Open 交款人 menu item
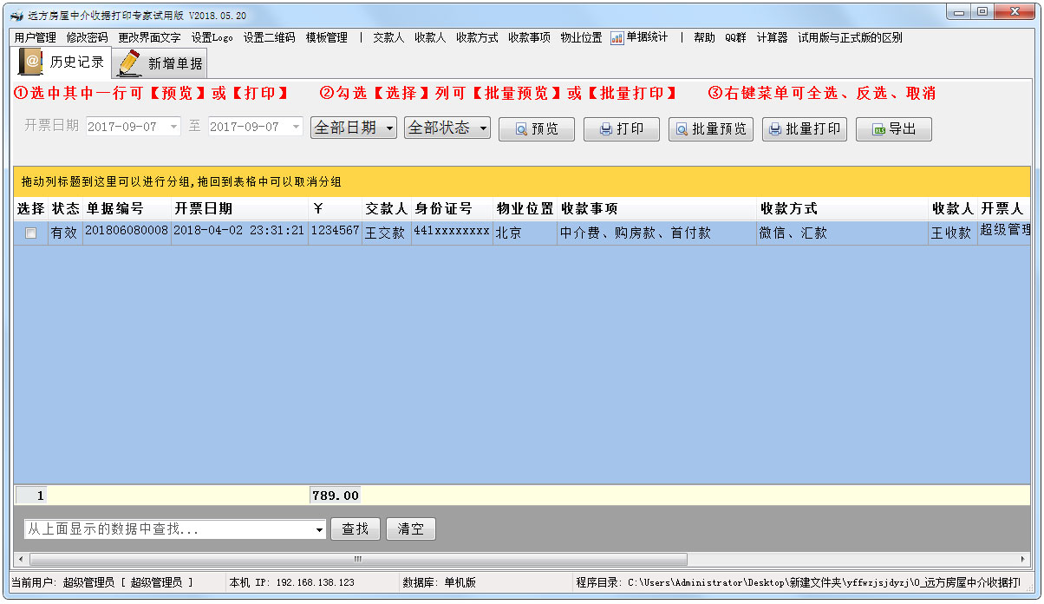 pyautogui.click(x=388, y=38)
